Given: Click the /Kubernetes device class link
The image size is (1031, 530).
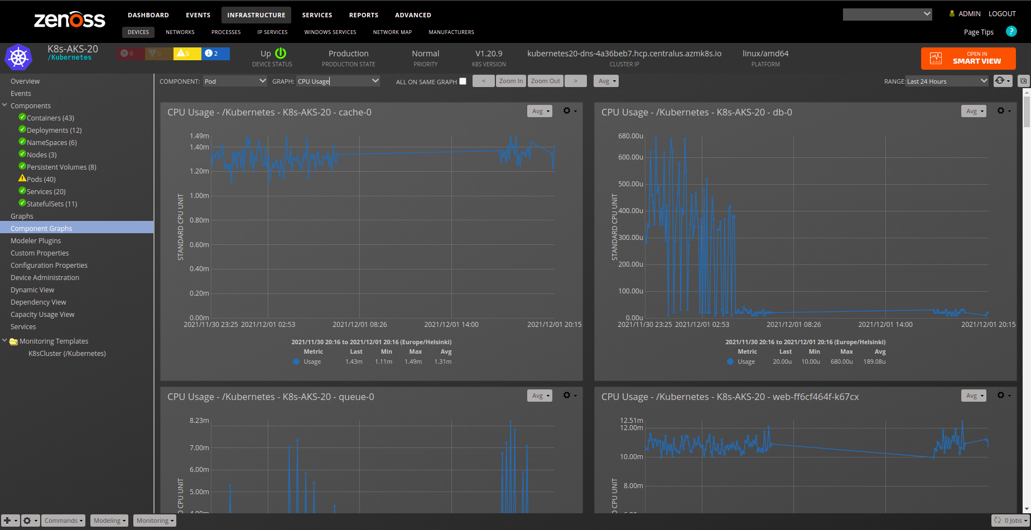Looking at the screenshot, I should [69, 57].
